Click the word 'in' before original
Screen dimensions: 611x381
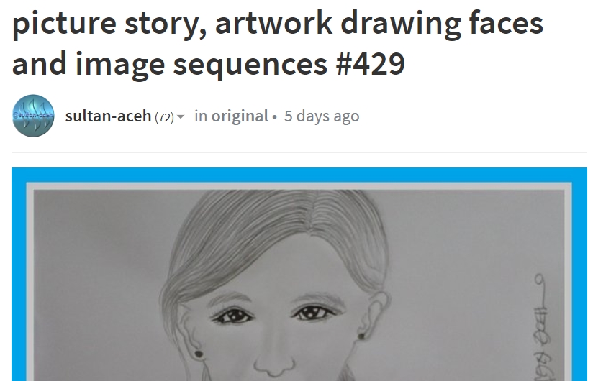(201, 116)
